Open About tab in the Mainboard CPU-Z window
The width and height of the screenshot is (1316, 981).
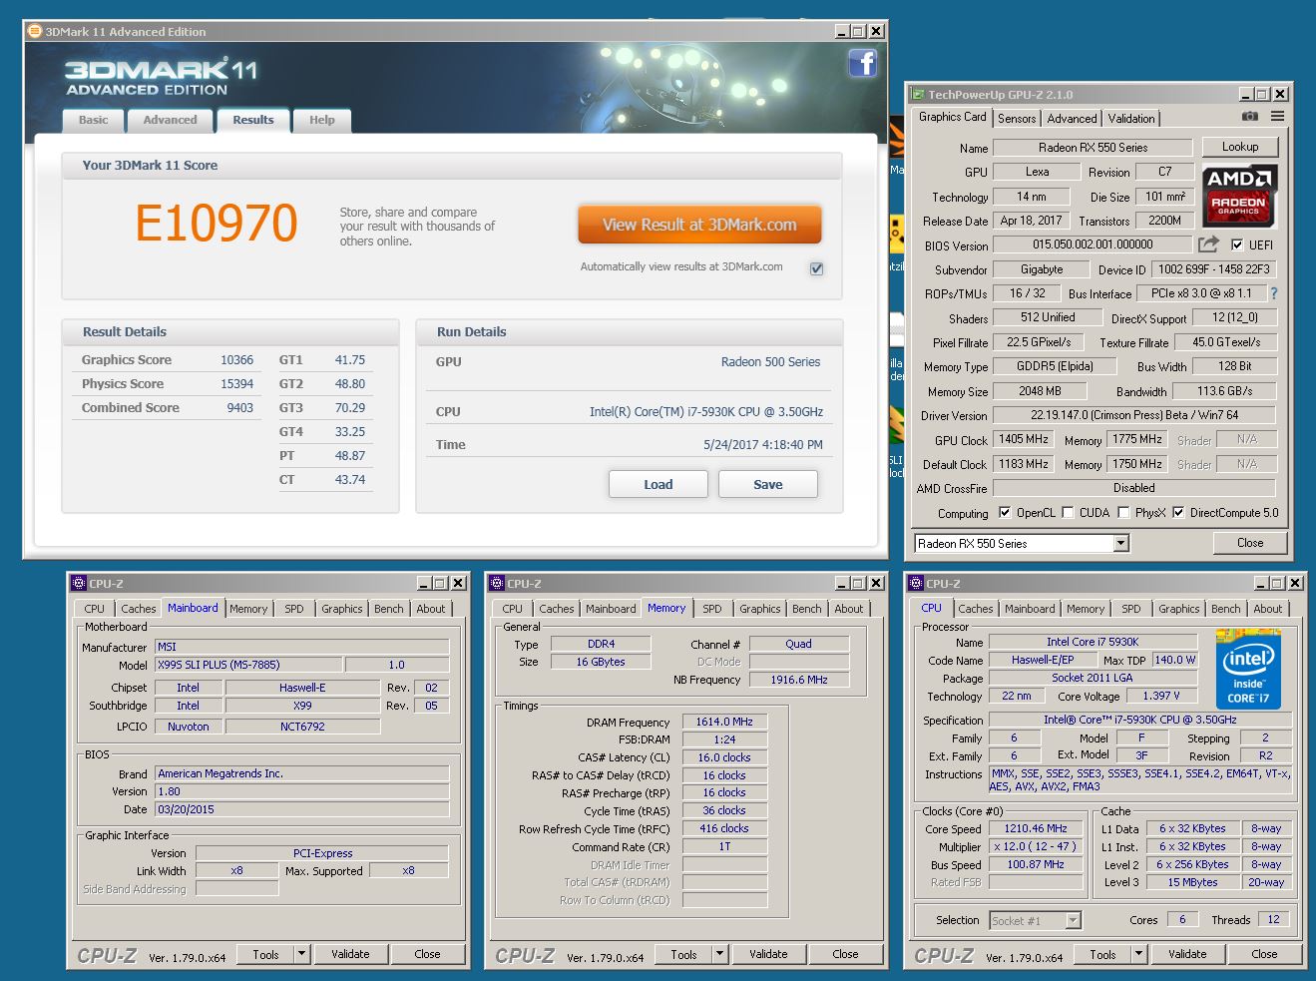pos(431,609)
